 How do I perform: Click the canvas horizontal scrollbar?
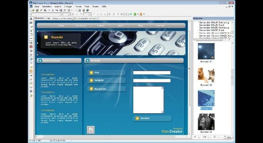click(x=111, y=137)
